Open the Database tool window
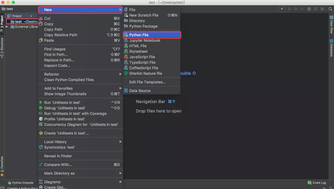The height and width of the screenshot is (189, 334). tap(331, 48)
